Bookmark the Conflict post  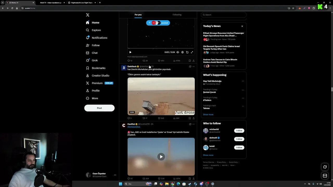tap(190, 179)
